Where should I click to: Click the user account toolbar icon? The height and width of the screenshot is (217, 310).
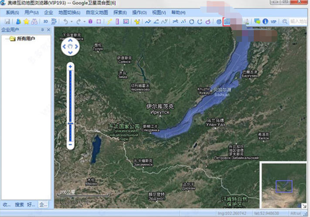[18, 21]
